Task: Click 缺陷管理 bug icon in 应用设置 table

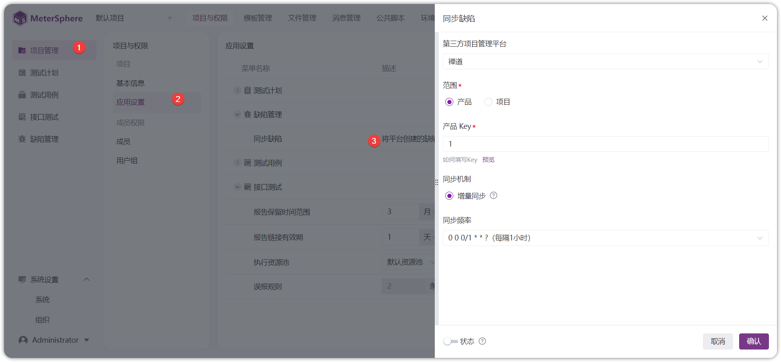Action: 248,114
